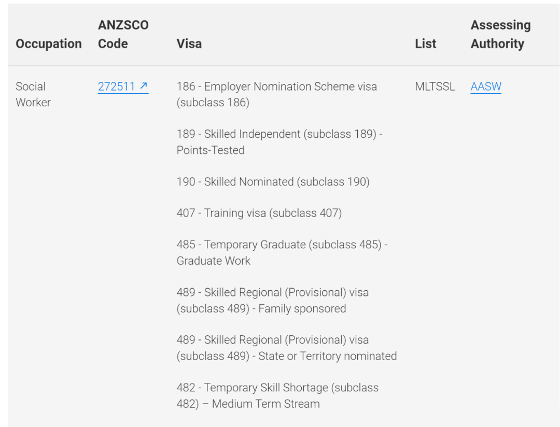Open the 272511 ANZSCO code link
Screen dimensions: 560x427
tap(123, 87)
